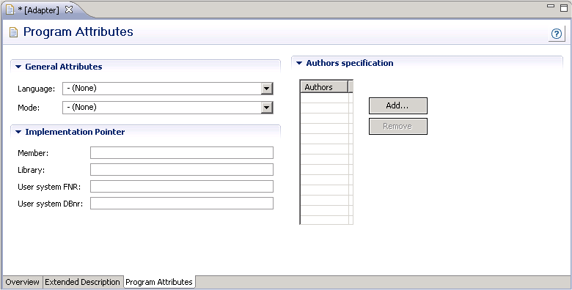Collapse the Implementation Pointer section
Viewport: 572px width, 290px height.
coord(18,132)
